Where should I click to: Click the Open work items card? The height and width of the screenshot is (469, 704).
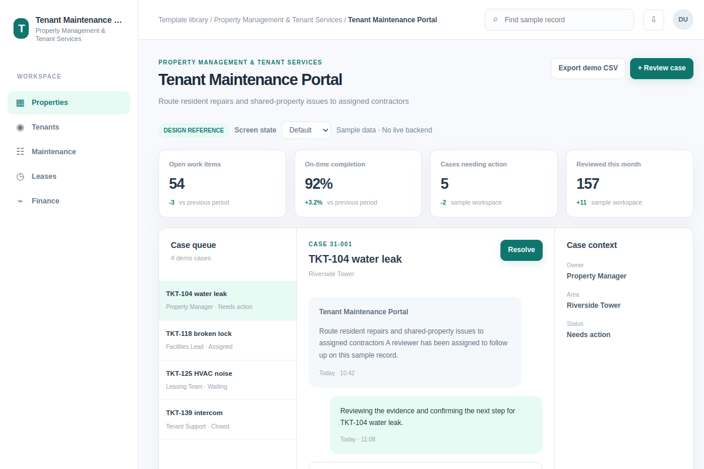tap(222, 183)
